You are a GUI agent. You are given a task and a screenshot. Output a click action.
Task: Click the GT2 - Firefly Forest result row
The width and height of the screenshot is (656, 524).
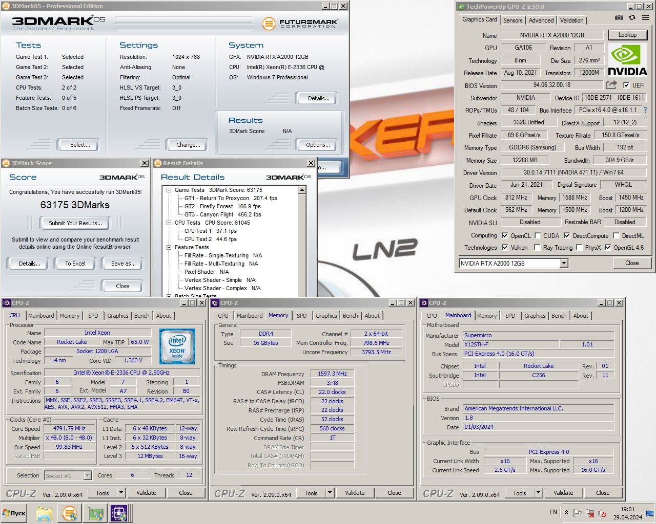tap(222, 206)
